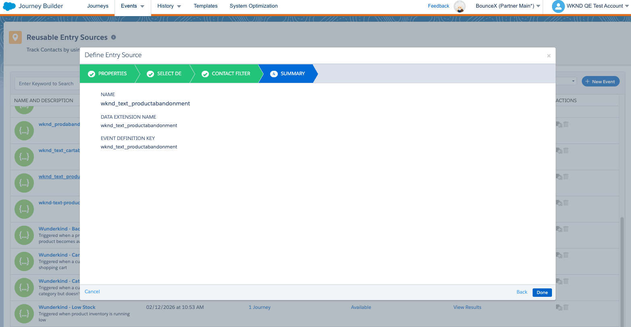The image size is (631, 327).
Task: Click Reusable Entry Sources location pin icon
Action: click(x=15, y=37)
